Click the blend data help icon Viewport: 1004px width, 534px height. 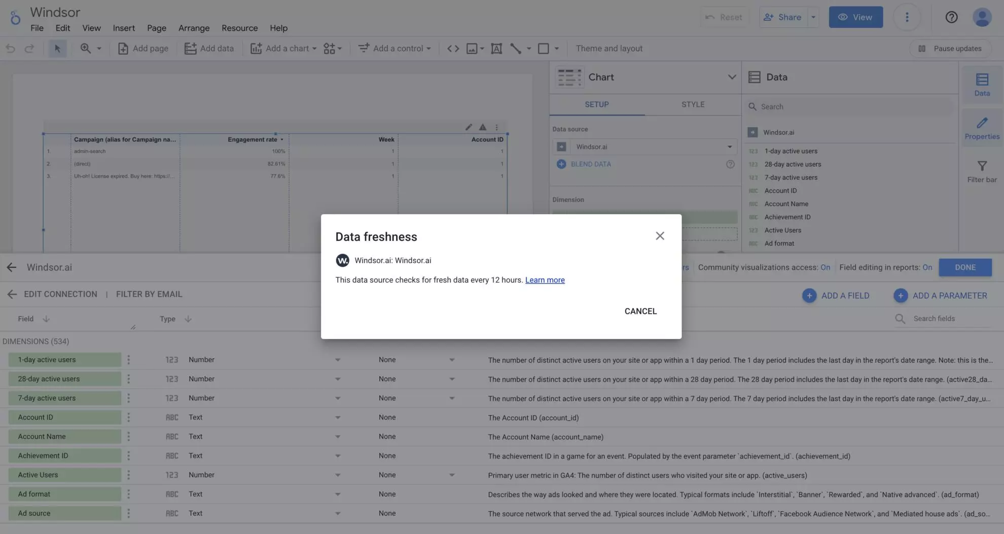pyautogui.click(x=730, y=164)
